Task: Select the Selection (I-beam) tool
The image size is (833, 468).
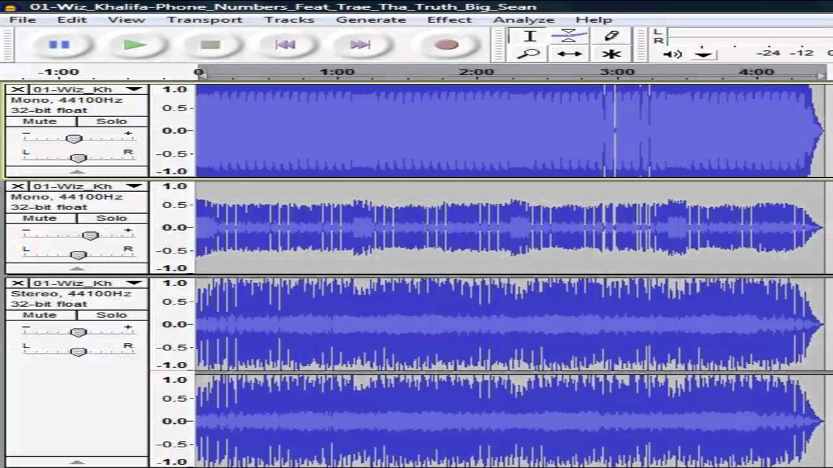Action: click(x=530, y=36)
